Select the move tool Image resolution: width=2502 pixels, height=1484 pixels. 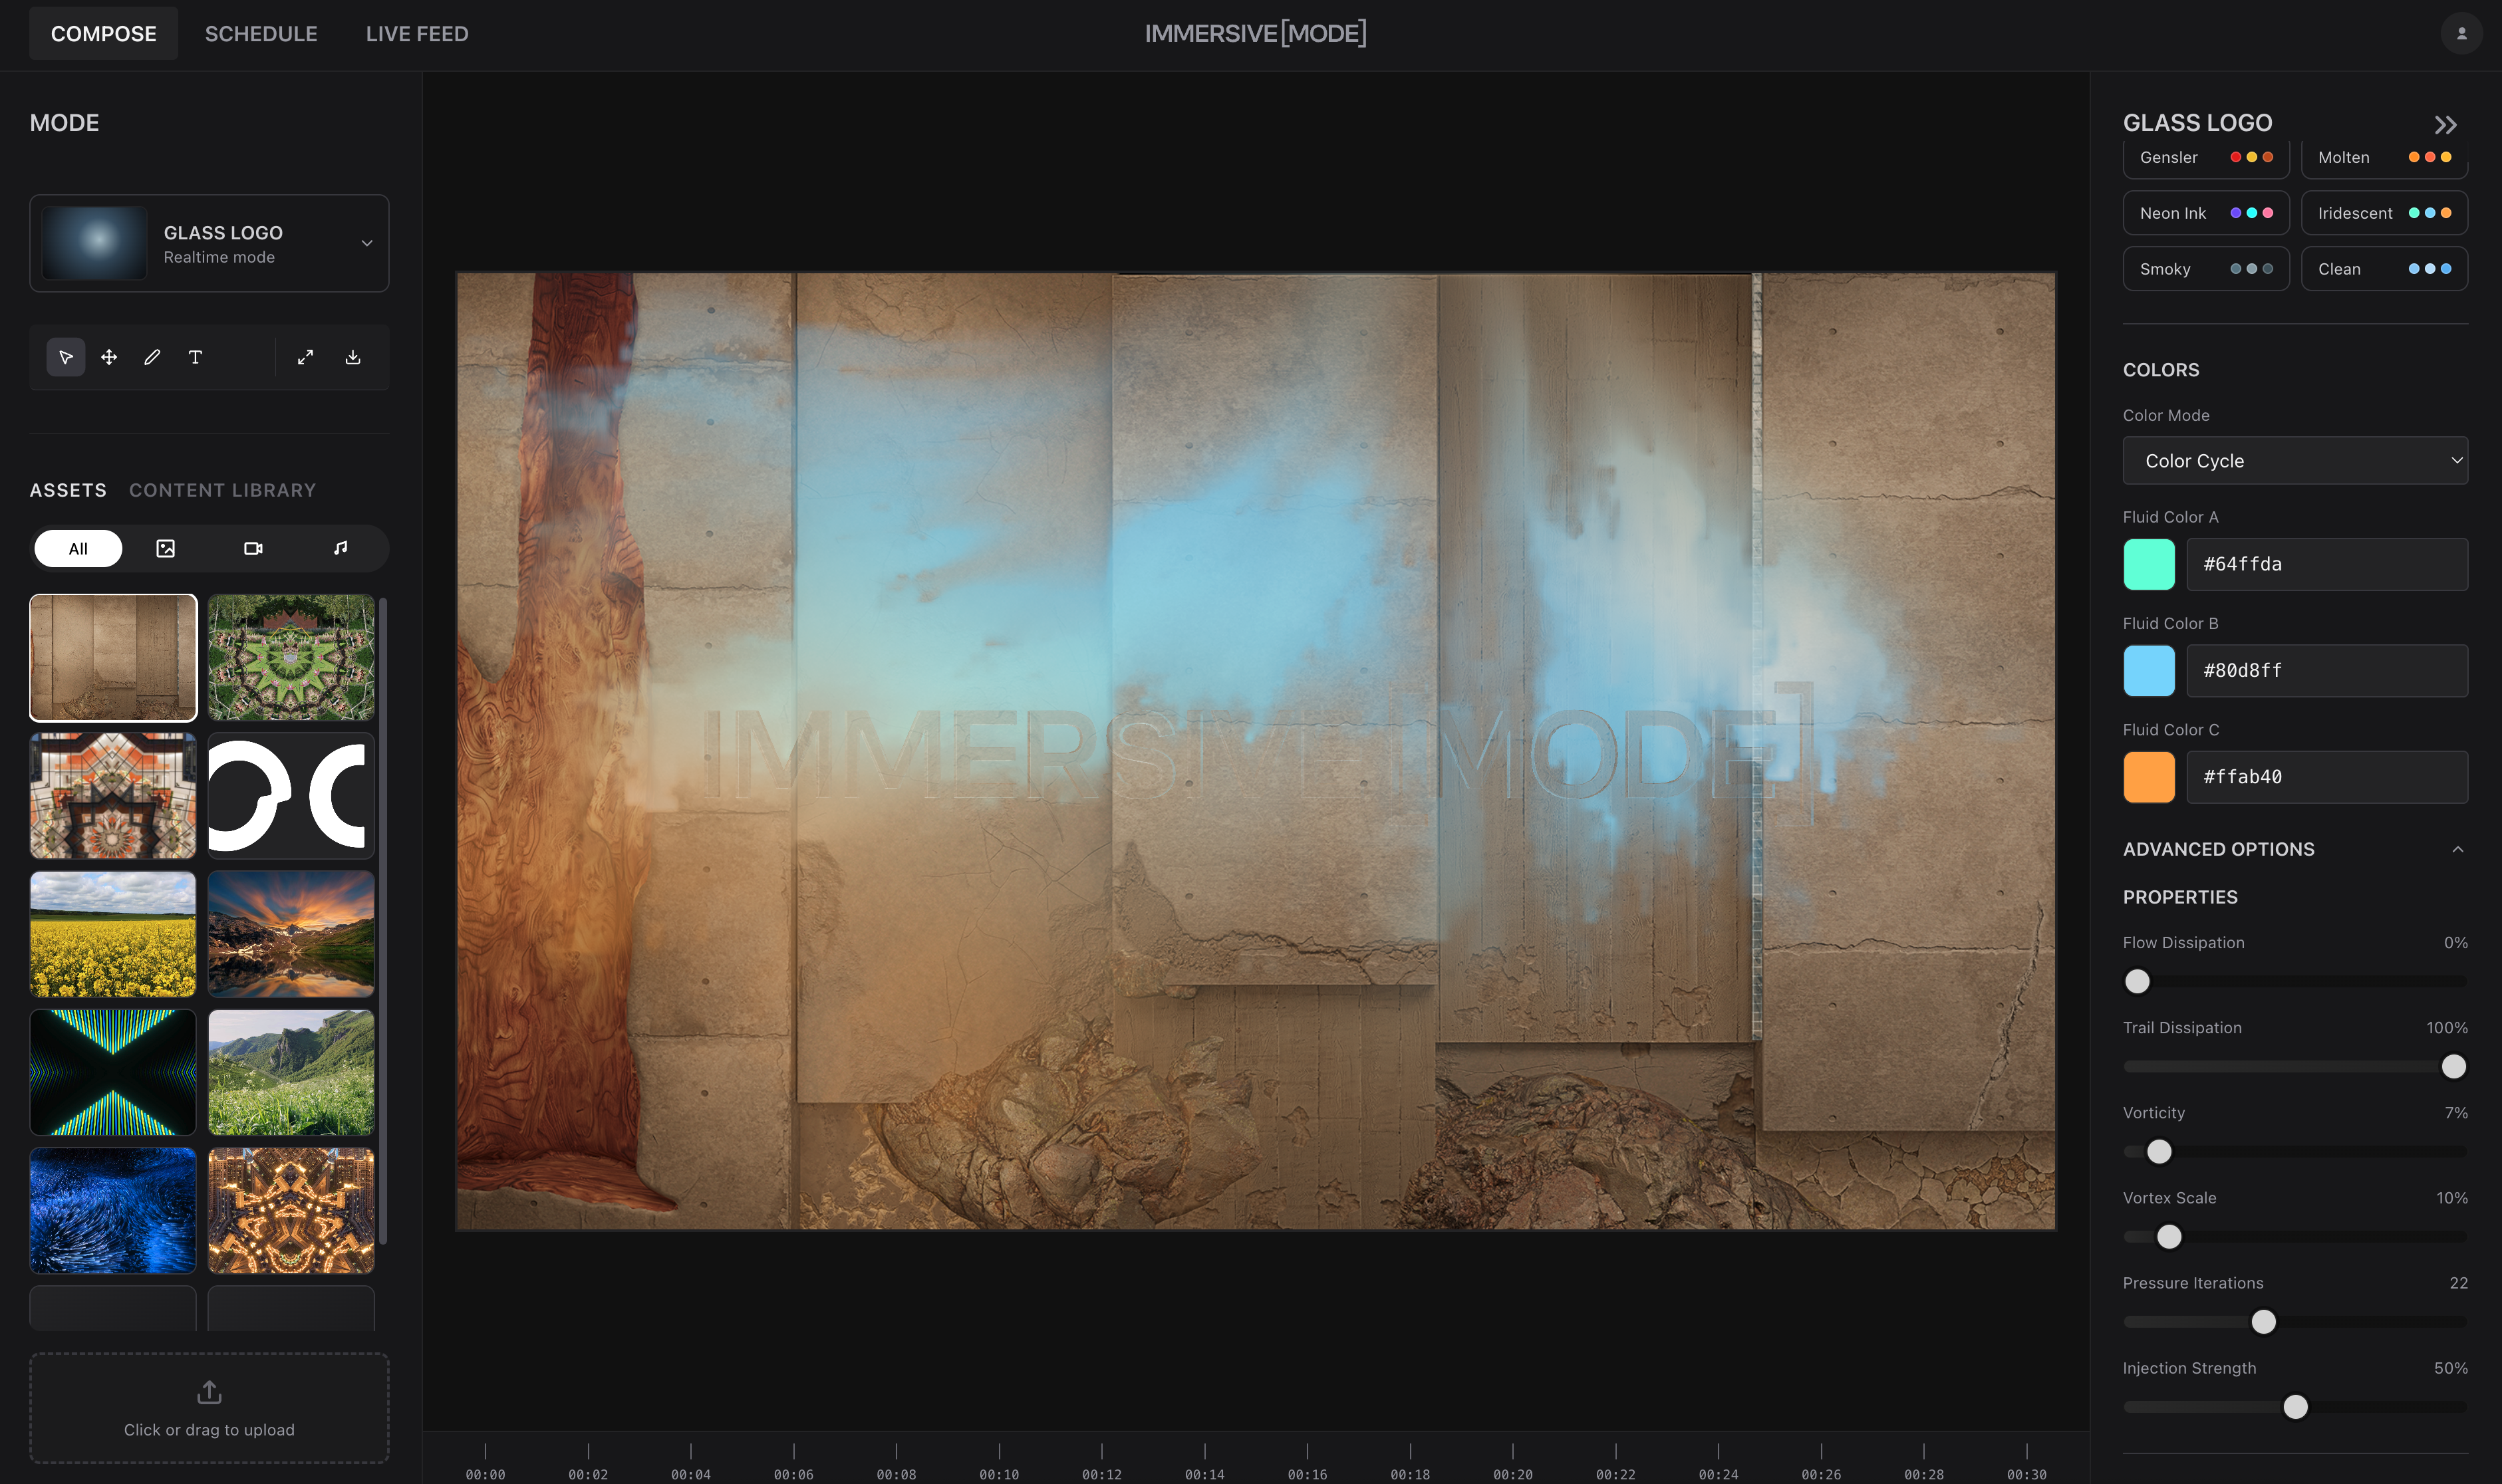[109, 357]
